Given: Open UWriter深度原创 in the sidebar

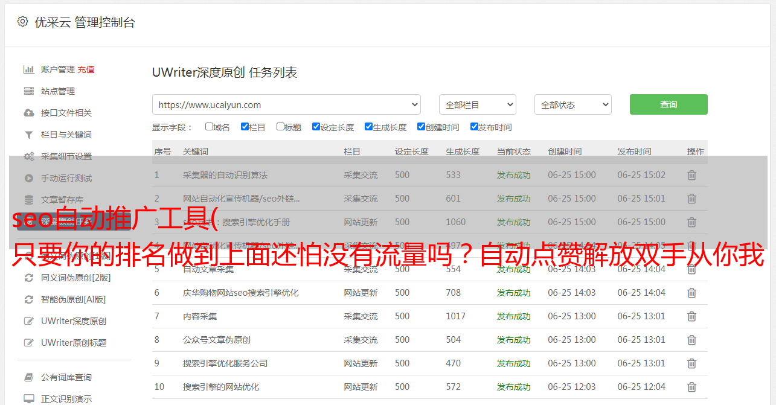Looking at the screenshot, I should pos(74,321).
